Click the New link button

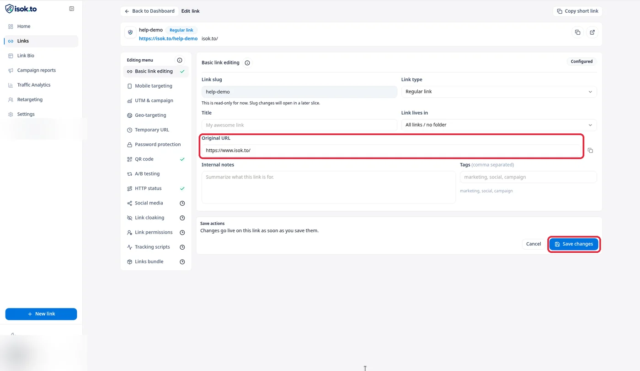(41, 314)
